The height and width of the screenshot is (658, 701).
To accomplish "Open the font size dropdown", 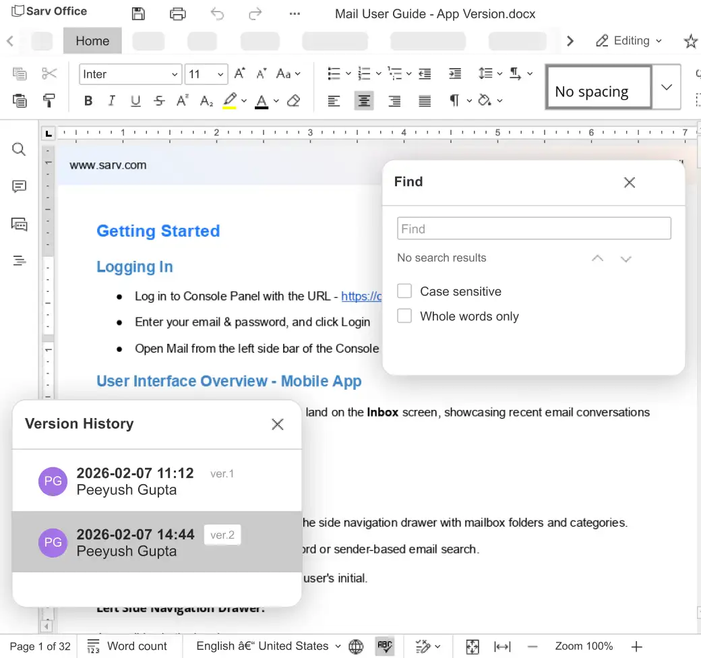I will (206, 73).
